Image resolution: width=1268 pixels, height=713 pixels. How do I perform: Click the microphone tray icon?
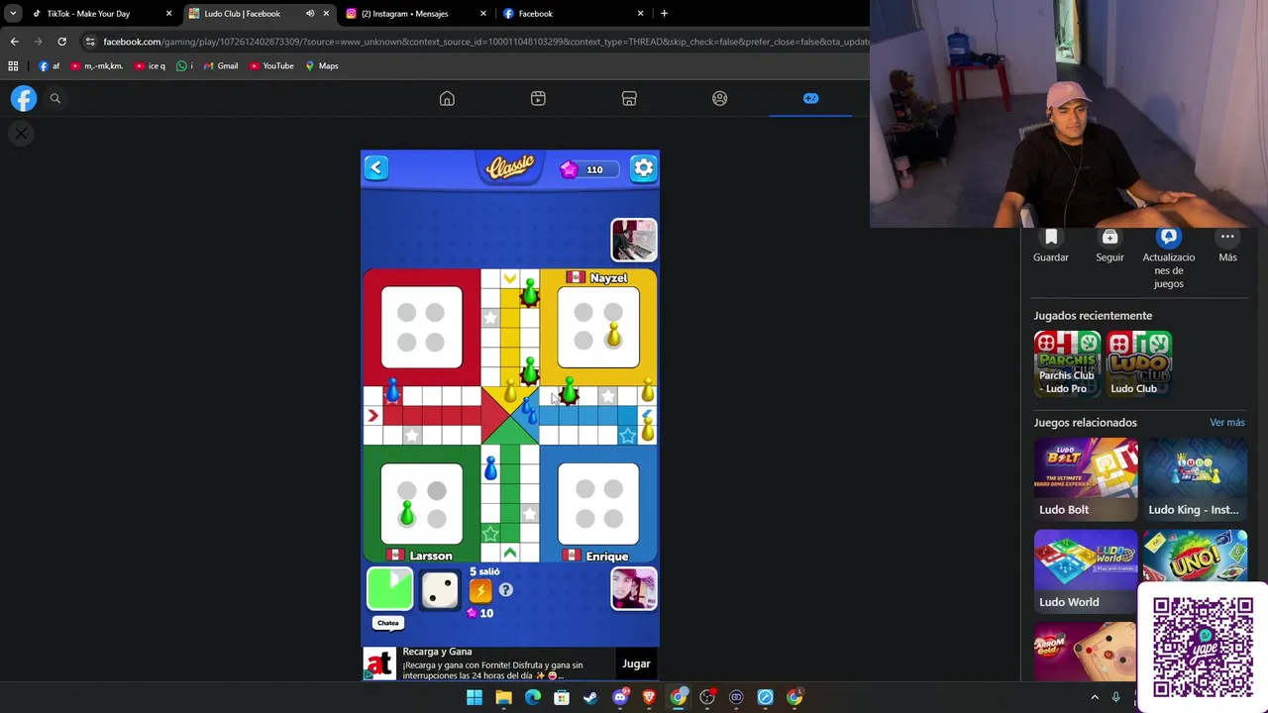[x=1116, y=697]
